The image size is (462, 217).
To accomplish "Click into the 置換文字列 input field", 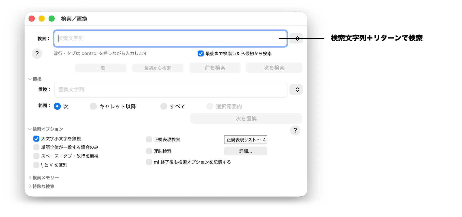I will (x=171, y=90).
